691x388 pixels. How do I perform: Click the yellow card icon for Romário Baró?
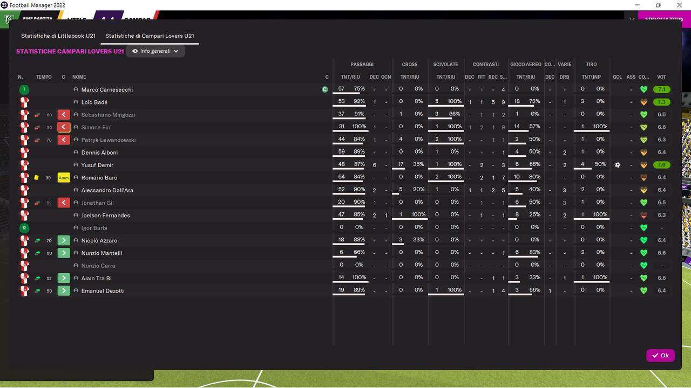click(x=37, y=178)
